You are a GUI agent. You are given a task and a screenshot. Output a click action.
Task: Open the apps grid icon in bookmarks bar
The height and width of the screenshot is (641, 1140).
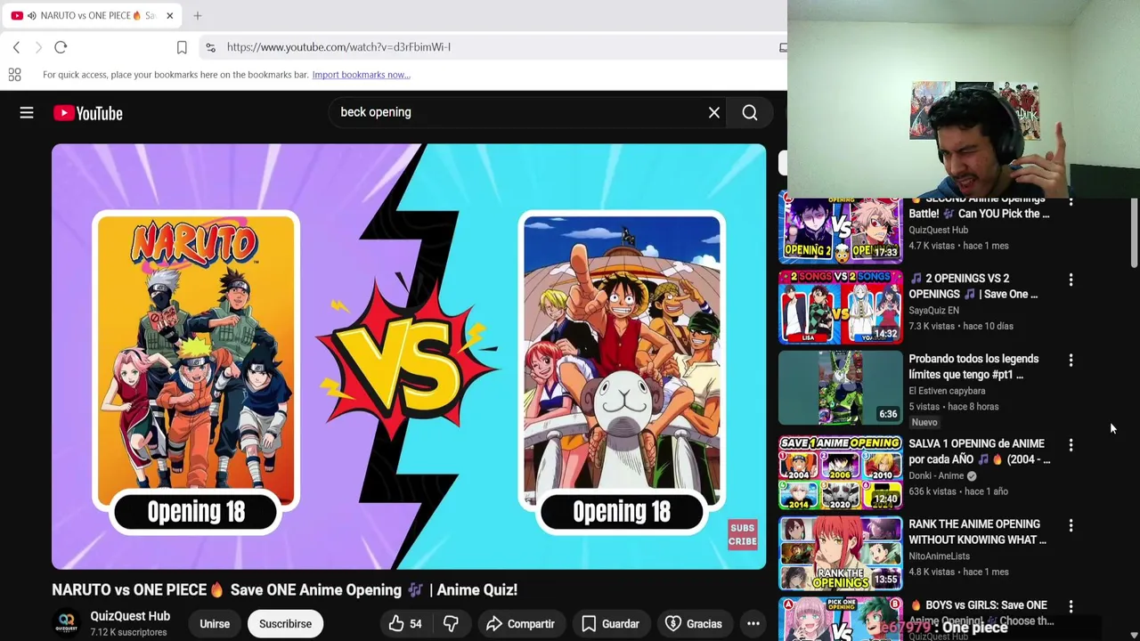(x=14, y=75)
